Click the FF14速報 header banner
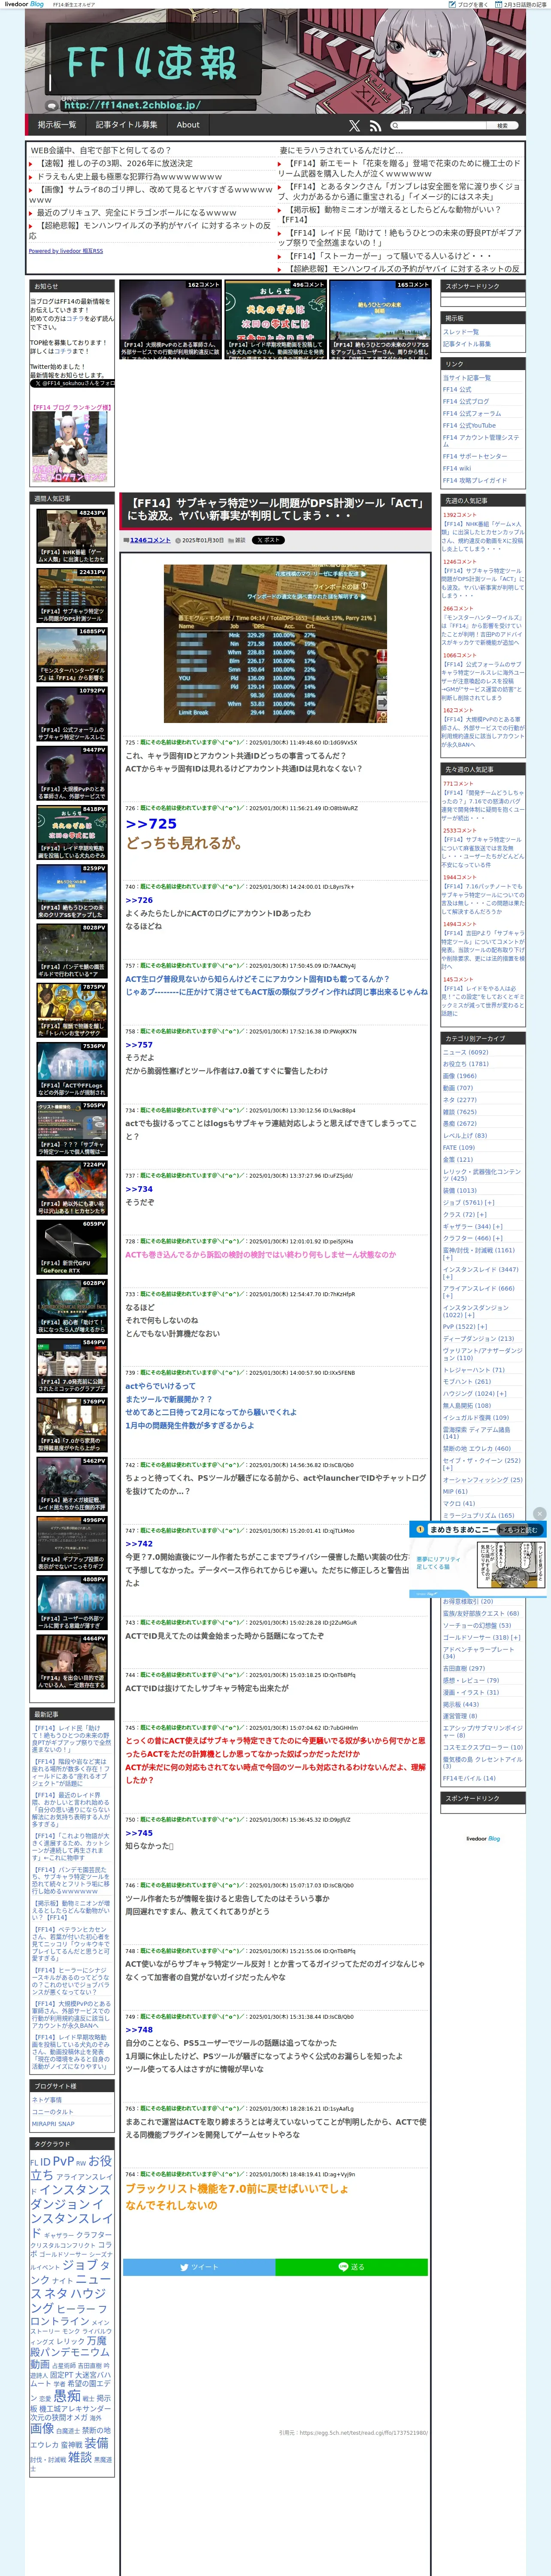Image resolution: width=551 pixels, height=2576 pixels. click(x=275, y=62)
